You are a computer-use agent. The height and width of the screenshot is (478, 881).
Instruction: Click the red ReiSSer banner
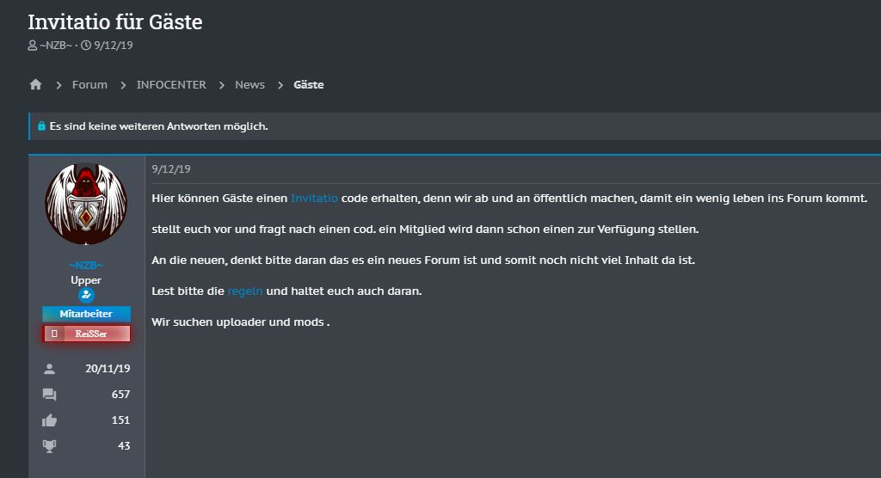86,334
